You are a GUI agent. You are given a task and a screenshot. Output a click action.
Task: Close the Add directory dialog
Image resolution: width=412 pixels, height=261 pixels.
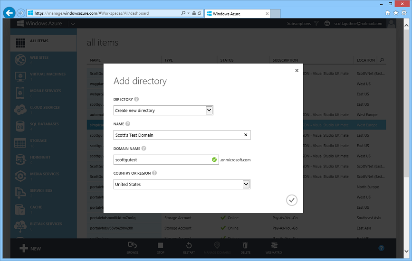coord(297,70)
